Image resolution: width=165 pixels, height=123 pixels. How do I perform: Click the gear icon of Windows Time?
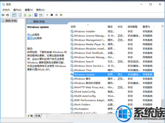[x=72, y=70]
